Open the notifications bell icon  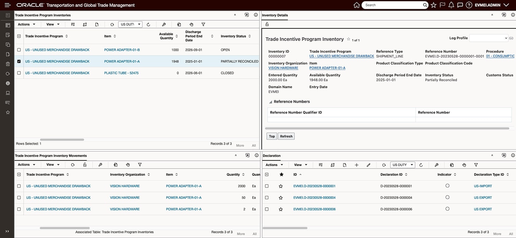coord(451,5)
